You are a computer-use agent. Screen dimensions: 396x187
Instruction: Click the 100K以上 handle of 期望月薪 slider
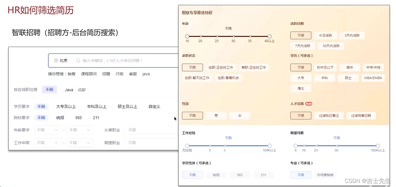(x=378, y=146)
